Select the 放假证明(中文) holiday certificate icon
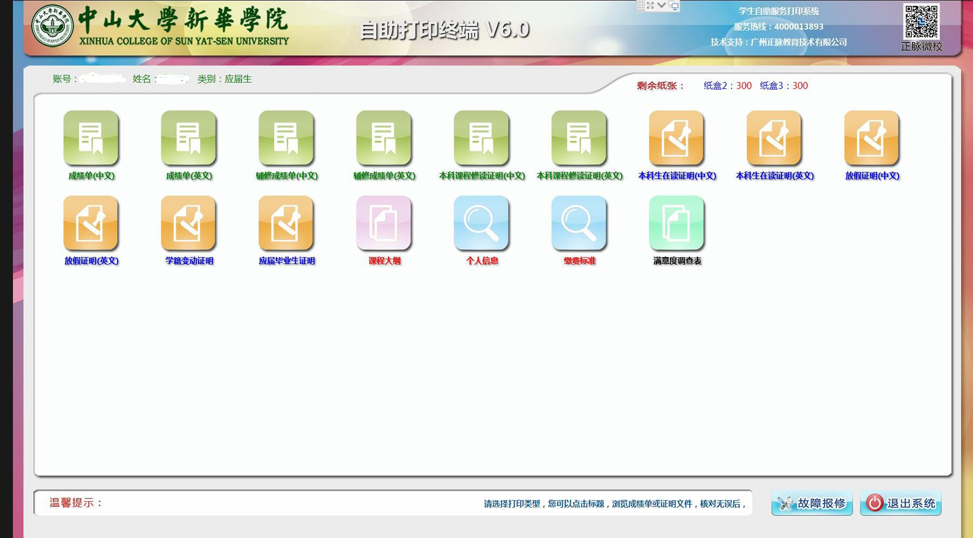The height and width of the screenshot is (538, 973). 872,138
